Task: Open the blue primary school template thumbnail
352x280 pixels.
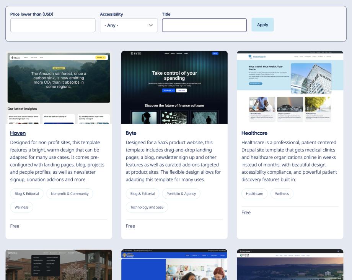Action: coord(174,265)
